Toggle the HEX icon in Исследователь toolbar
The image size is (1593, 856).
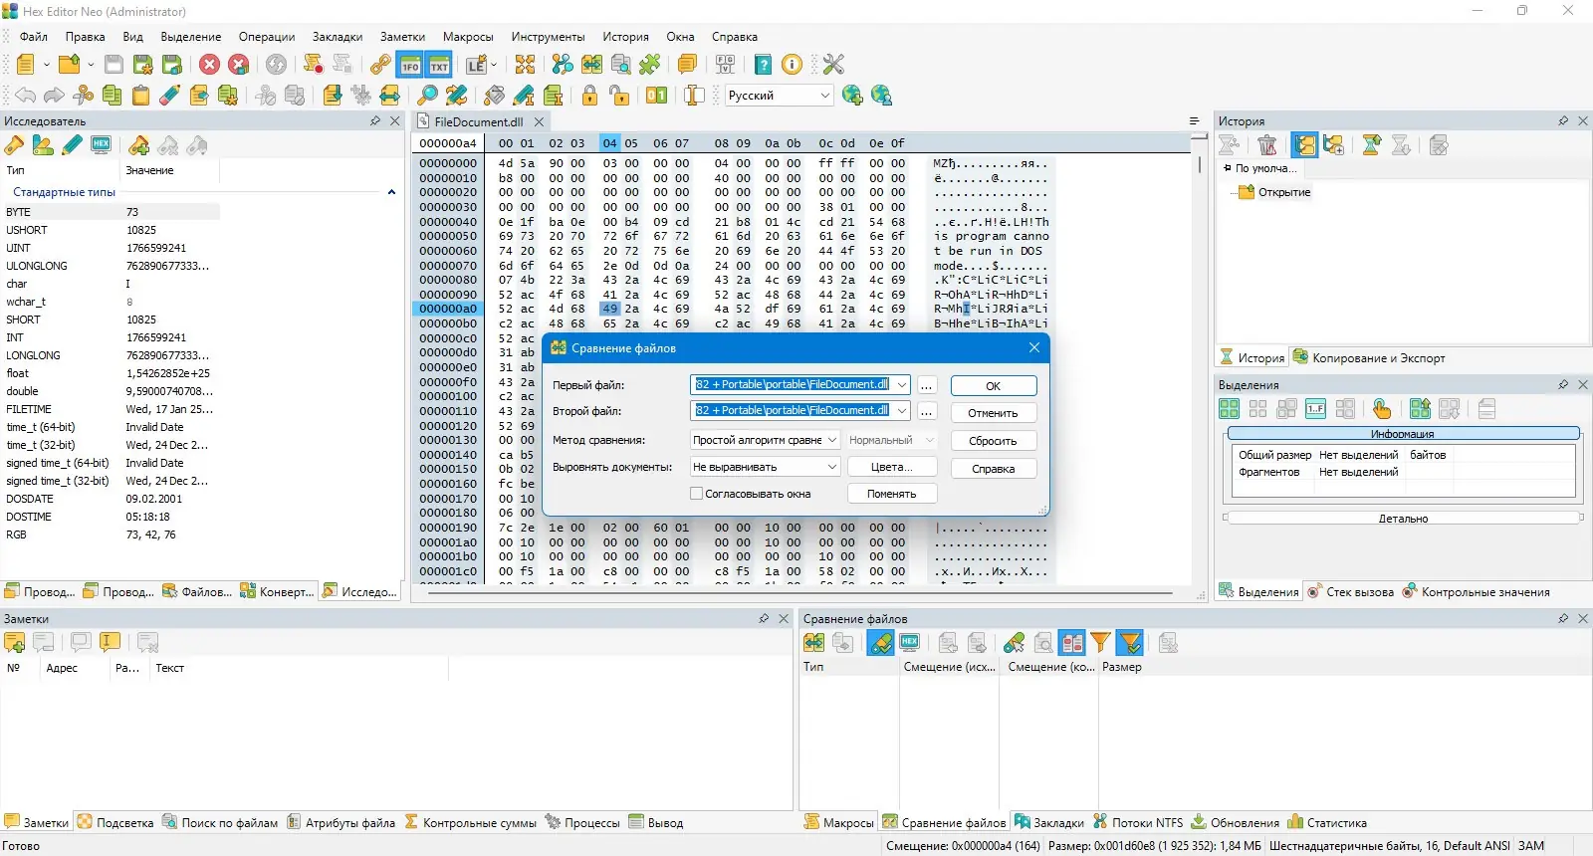pyautogui.click(x=101, y=145)
